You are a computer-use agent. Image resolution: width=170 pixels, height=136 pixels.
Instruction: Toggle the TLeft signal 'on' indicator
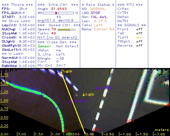coord(138,37)
